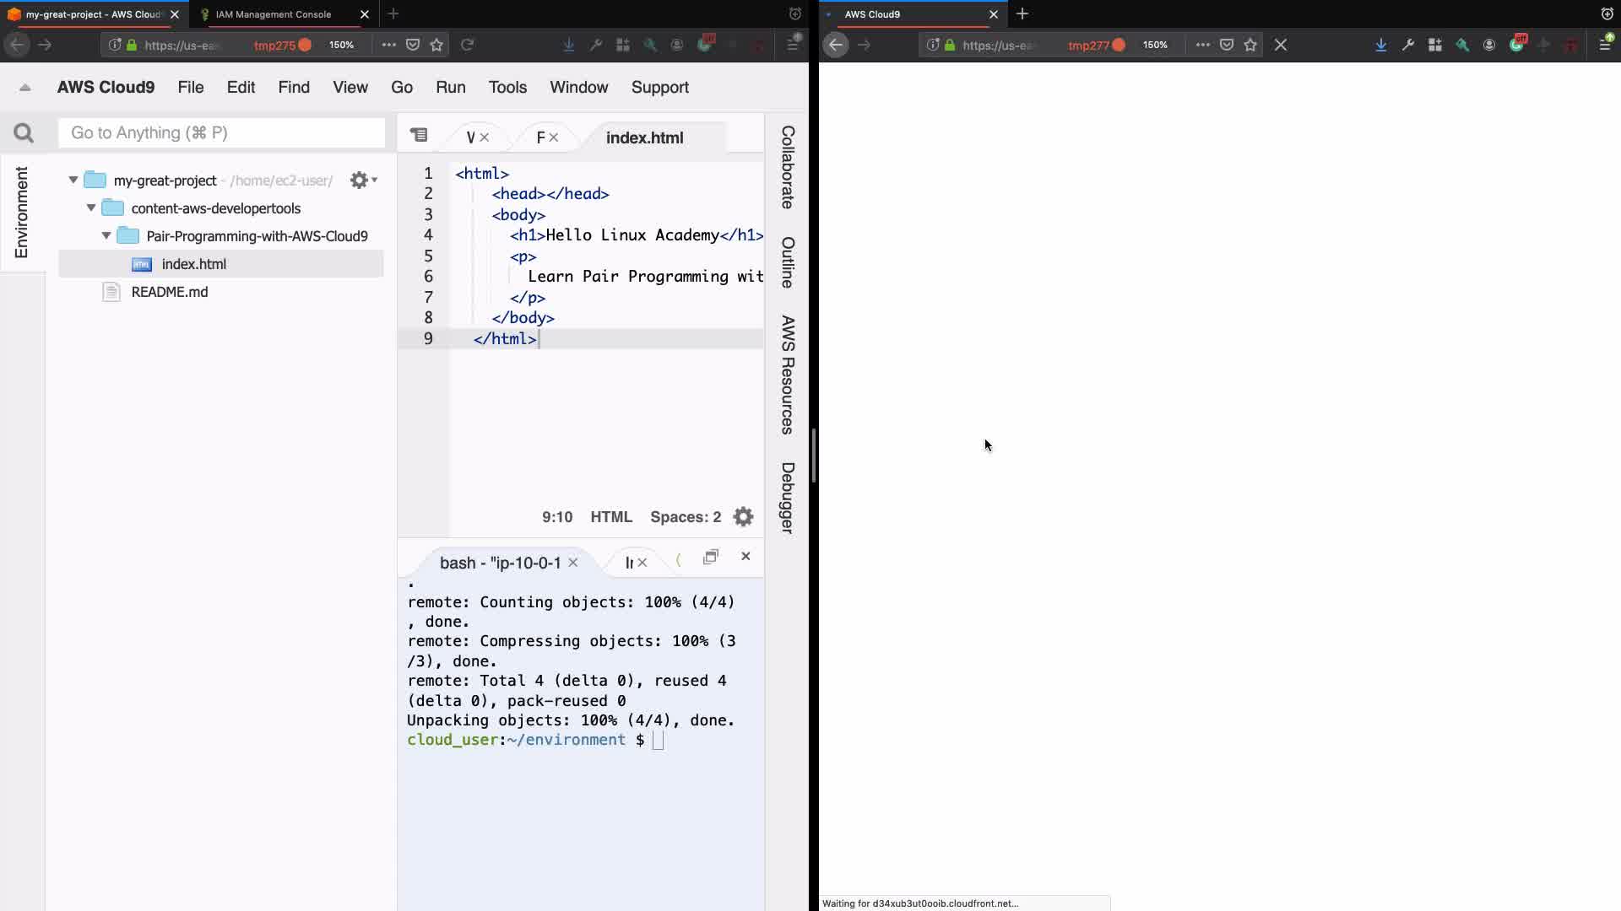Viewport: 1621px width, 911px height.
Task: Switch to the IAM Management Console tab
Action: [x=274, y=14]
